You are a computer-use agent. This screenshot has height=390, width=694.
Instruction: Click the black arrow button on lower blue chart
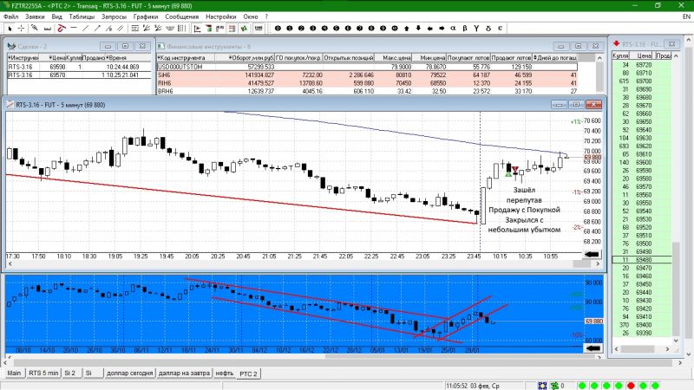(593, 348)
